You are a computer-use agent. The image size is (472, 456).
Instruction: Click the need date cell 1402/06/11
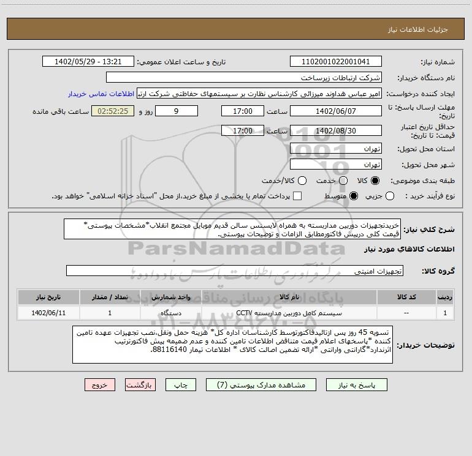48,313
